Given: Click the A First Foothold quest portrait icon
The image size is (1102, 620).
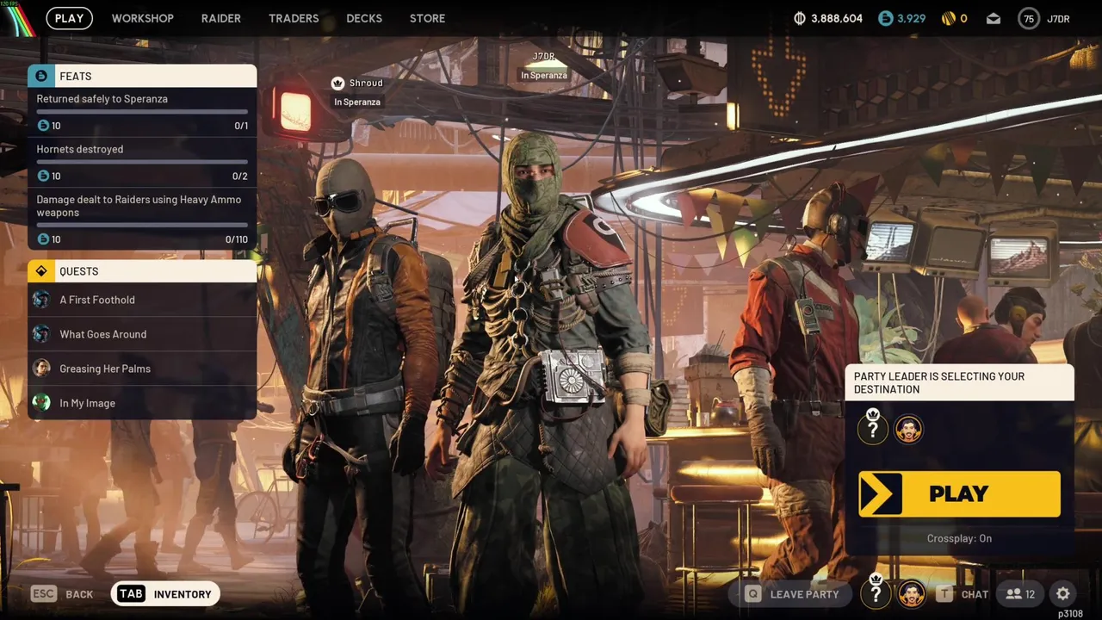Looking at the screenshot, I should click(x=41, y=300).
